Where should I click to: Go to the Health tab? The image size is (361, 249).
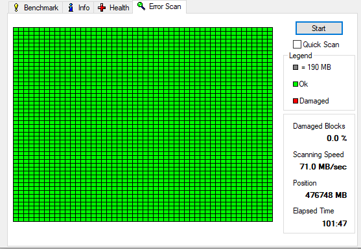coord(113,7)
